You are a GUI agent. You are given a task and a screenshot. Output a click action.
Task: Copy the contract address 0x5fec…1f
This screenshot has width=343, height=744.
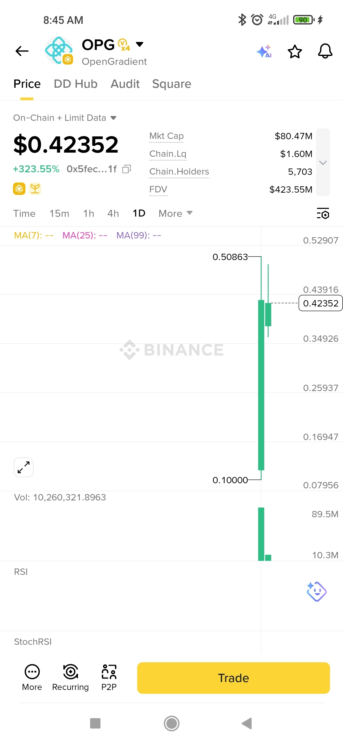click(x=126, y=169)
